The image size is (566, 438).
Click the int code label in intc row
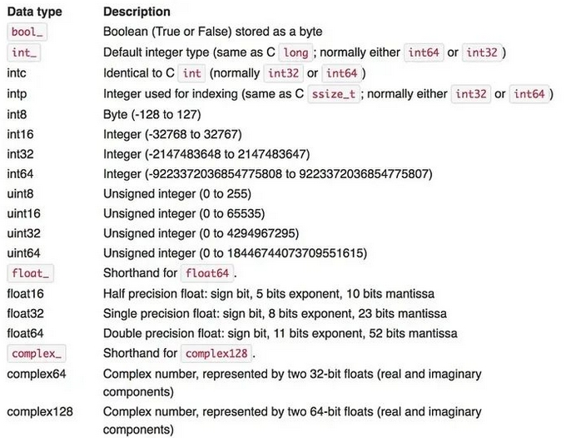pos(191,73)
